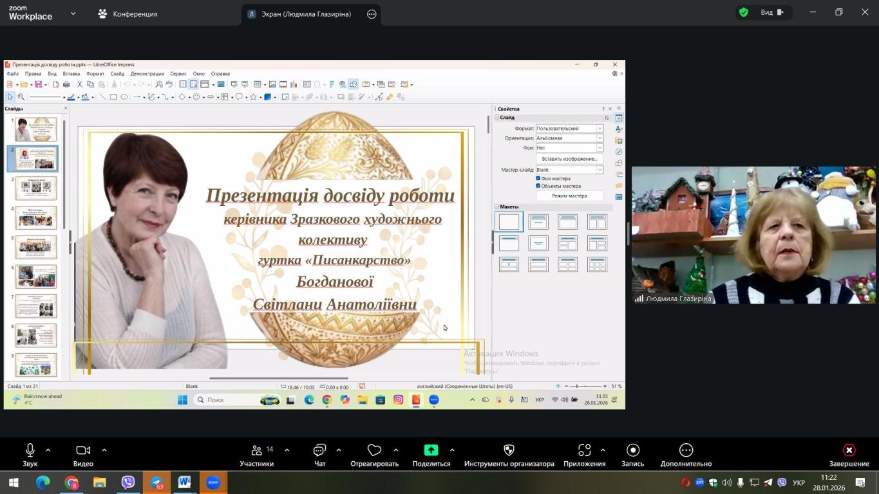Expand the Формат dropdown in Свойства
Image resolution: width=879 pixels, height=494 pixels.
click(600, 129)
